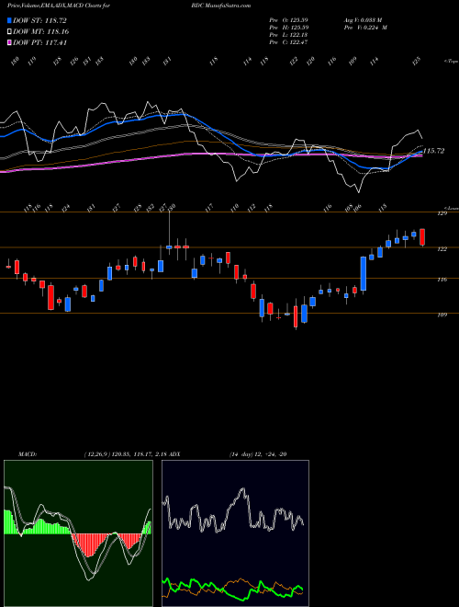Select the 'DOW PT: 117.41' label
This screenshot has width=459, height=607.
click(x=40, y=42)
